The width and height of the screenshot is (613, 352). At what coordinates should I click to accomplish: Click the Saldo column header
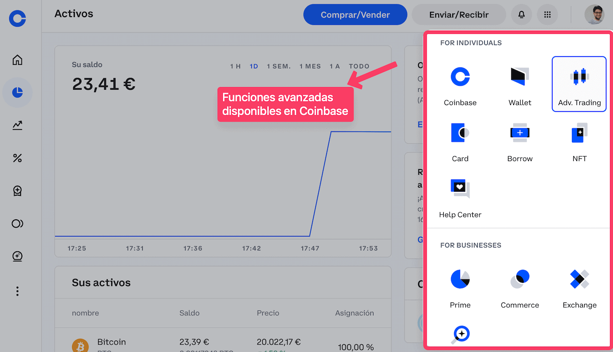[x=189, y=313]
